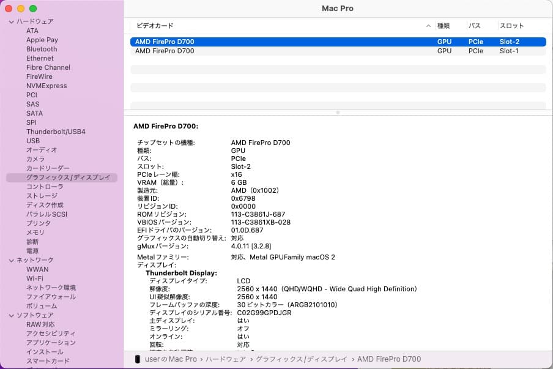Select ATA in the sidebar

pos(32,31)
